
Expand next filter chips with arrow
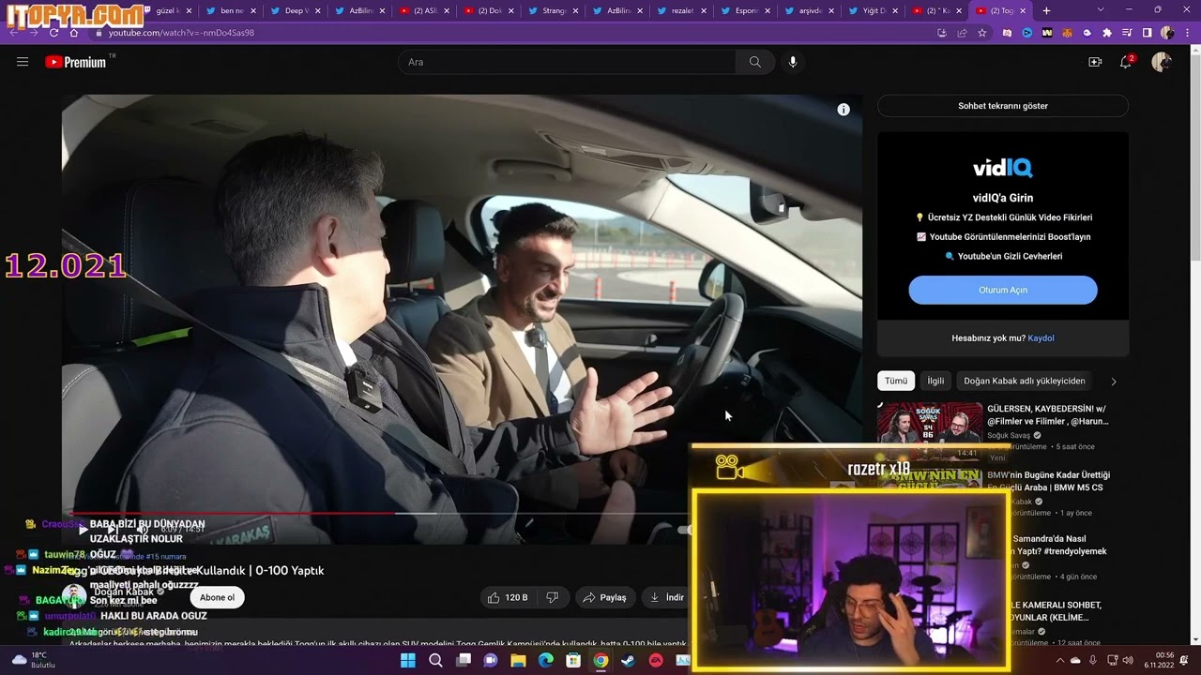coord(1114,382)
